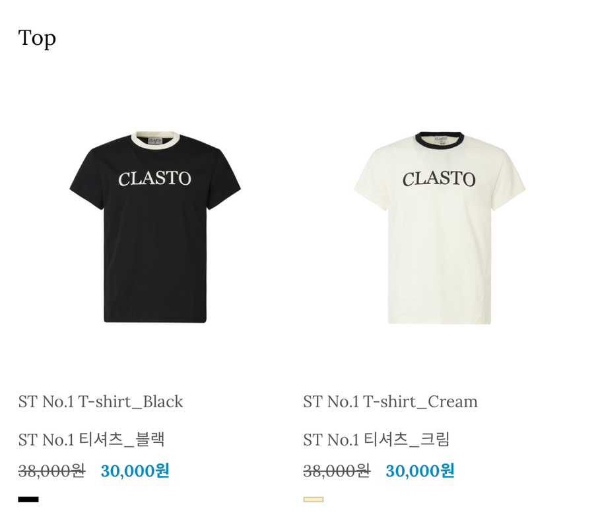
Task: Open the cream CLASTO T-shirt image
Action: coord(440,227)
